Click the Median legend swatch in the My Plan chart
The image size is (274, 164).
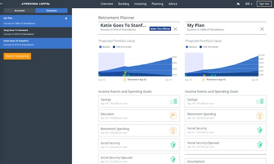pyautogui.click(x=187, y=47)
